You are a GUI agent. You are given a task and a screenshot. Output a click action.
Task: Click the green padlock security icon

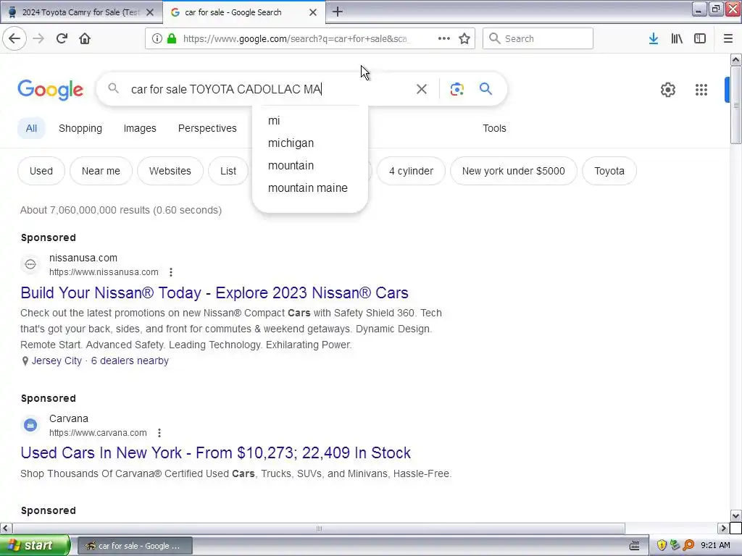(172, 38)
